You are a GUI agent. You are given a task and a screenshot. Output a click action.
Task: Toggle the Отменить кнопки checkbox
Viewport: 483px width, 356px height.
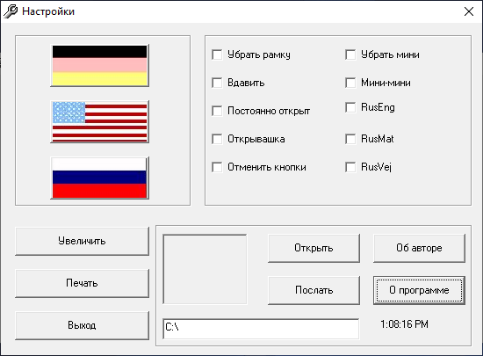217,167
